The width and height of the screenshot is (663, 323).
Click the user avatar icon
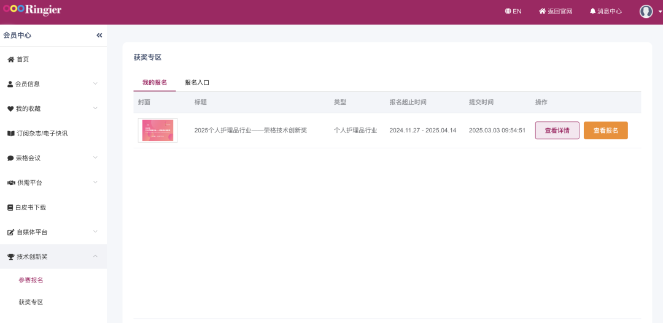tap(646, 11)
